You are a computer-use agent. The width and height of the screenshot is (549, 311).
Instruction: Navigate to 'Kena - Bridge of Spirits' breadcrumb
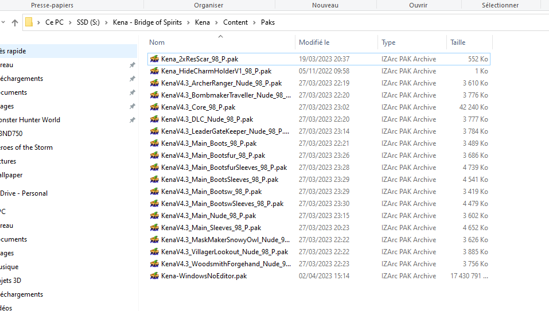[147, 22]
